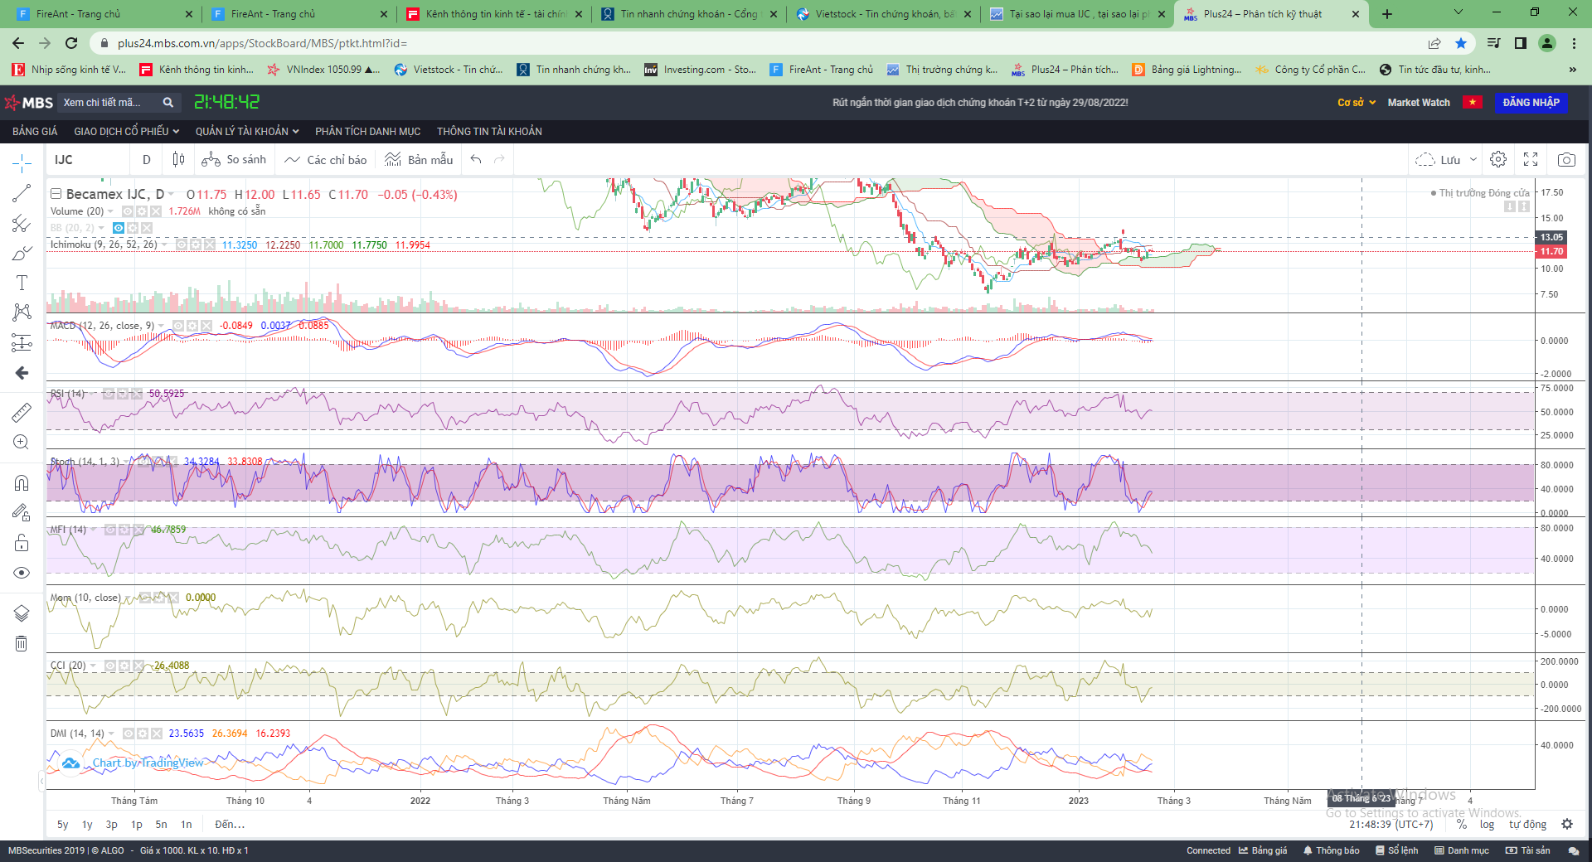Toggle fullscreen chart mode
The height and width of the screenshot is (862, 1592).
point(1531,159)
